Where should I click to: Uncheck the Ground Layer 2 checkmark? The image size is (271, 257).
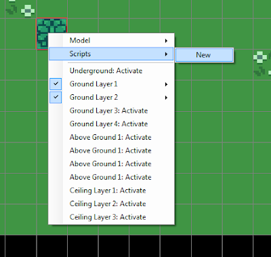pos(56,97)
